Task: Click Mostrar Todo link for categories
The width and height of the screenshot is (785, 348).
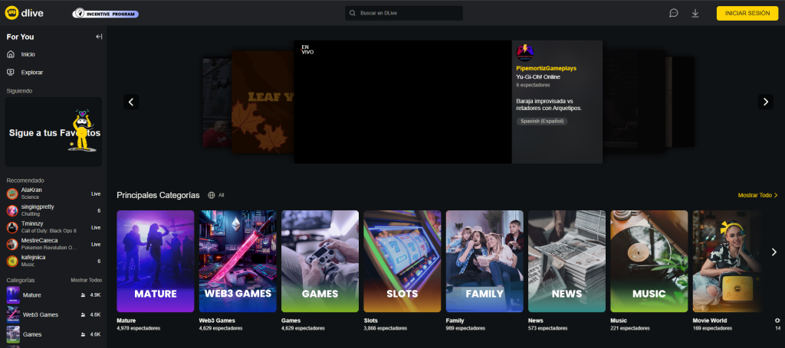Action: (x=757, y=195)
